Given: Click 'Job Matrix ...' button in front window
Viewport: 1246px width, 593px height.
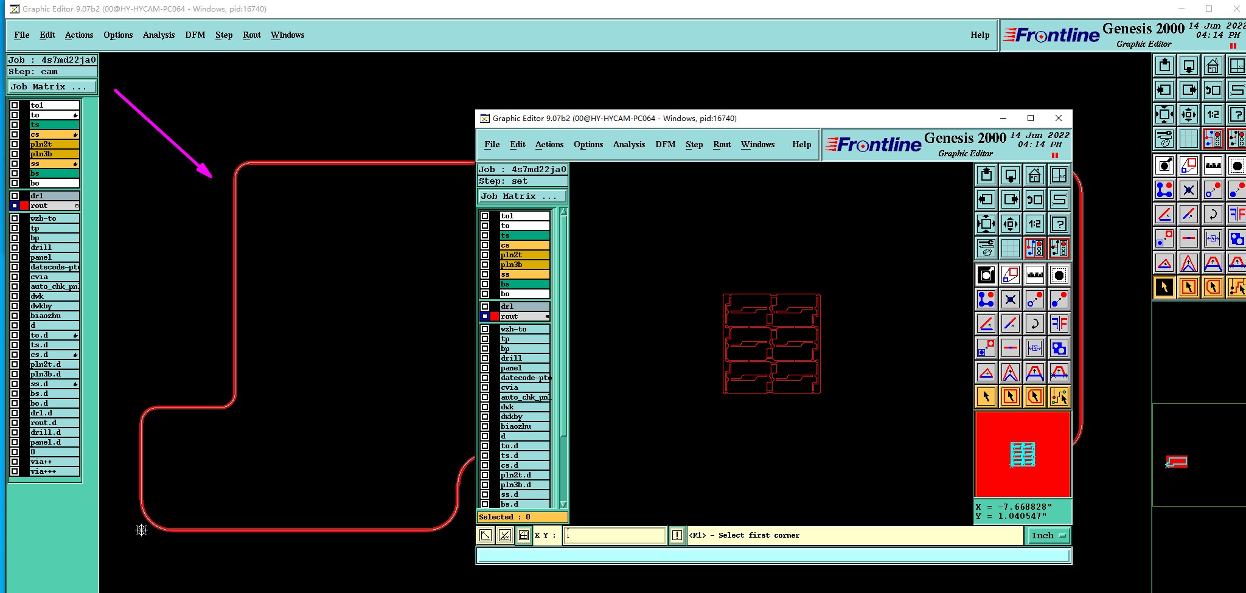Looking at the screenshot, I should click(523, 196).
